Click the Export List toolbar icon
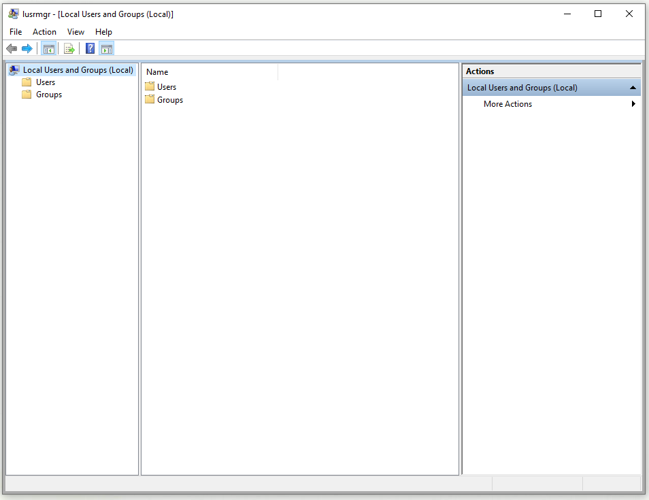Screen dimensions: 649x500 pos(69,48)
